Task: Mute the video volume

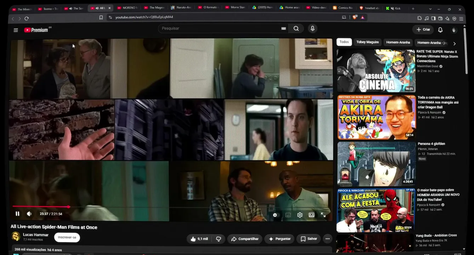Action: [29, 214]
